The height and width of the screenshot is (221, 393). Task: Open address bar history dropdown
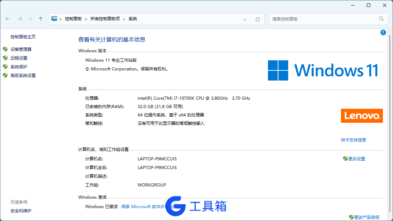pos(245,19)
